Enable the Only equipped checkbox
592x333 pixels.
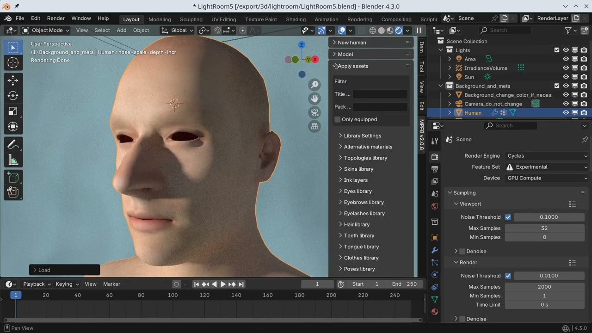click(338, 119)
